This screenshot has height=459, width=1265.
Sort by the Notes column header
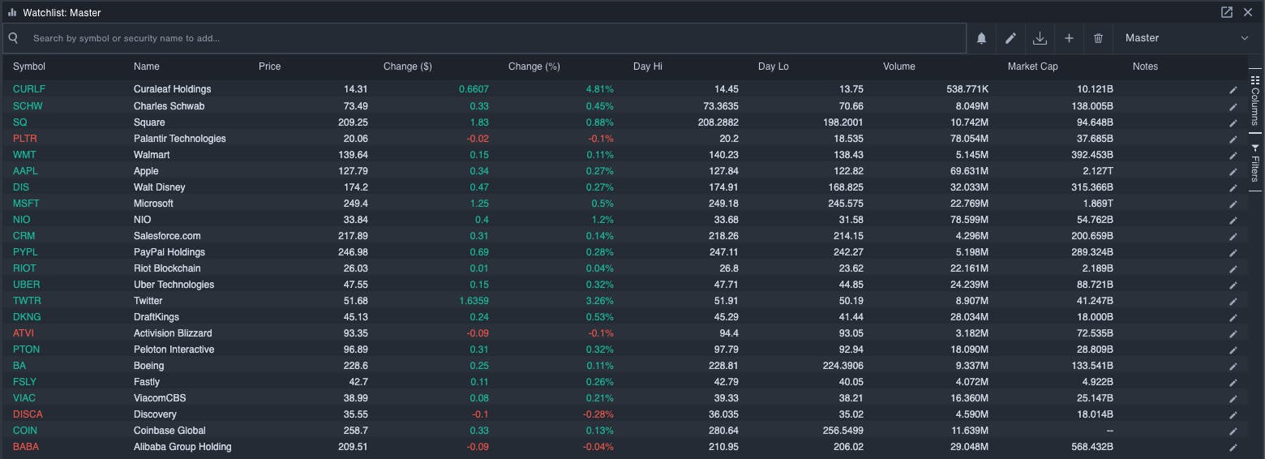[x=1146, y=66]
